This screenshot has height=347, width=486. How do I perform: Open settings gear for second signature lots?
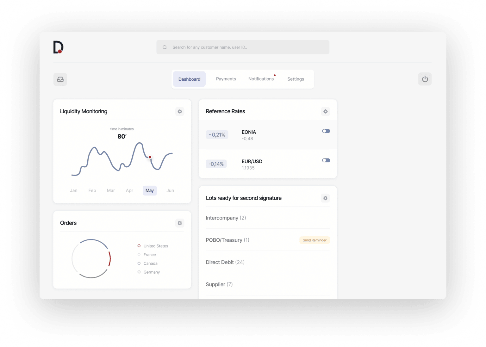click(325, 198)
